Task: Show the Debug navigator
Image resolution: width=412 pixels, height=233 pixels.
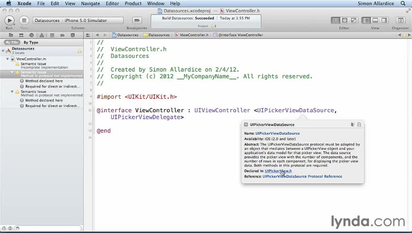Action: point(52,35)
